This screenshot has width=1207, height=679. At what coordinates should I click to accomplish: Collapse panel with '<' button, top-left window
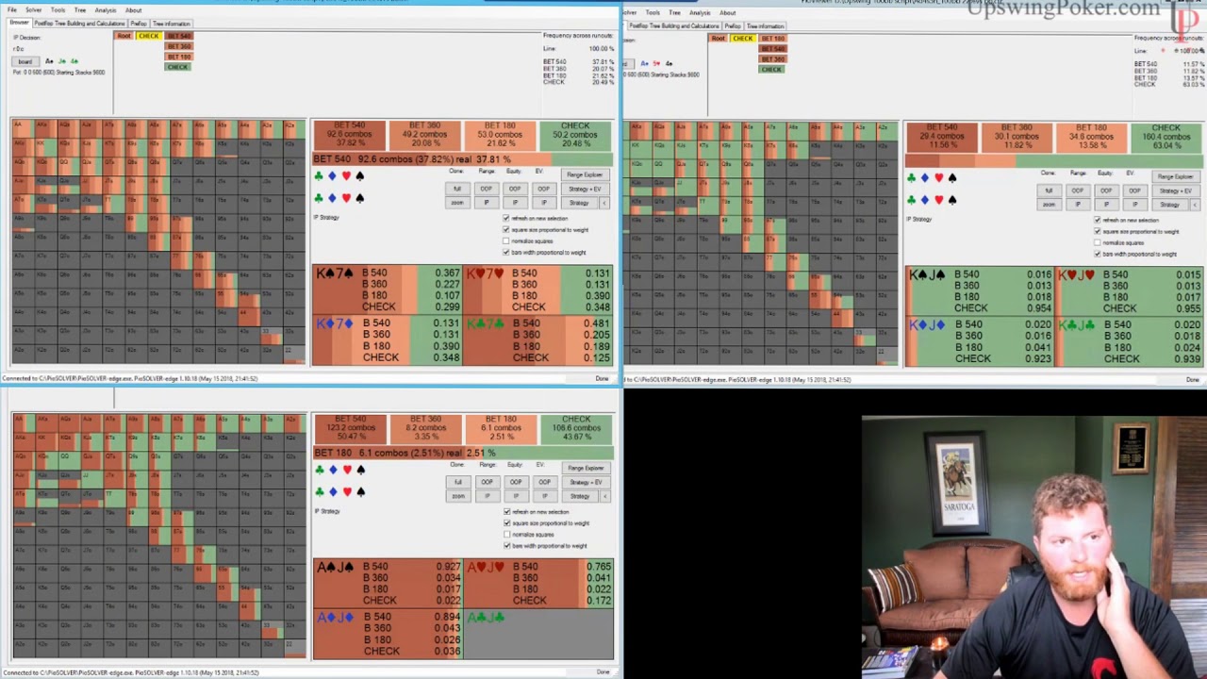tap(604, 203)
